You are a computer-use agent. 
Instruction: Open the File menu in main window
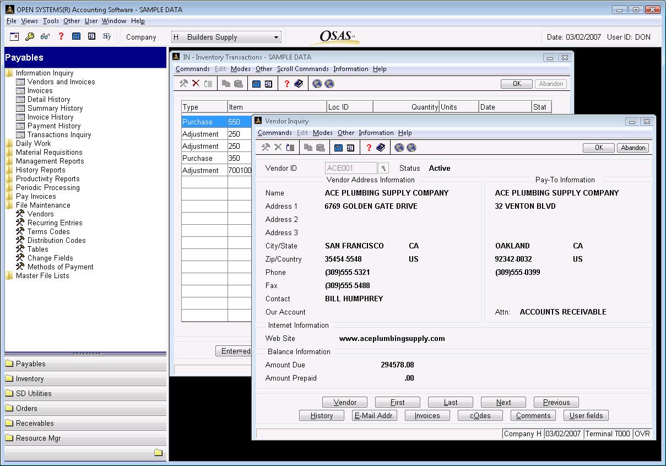(11, 21)
